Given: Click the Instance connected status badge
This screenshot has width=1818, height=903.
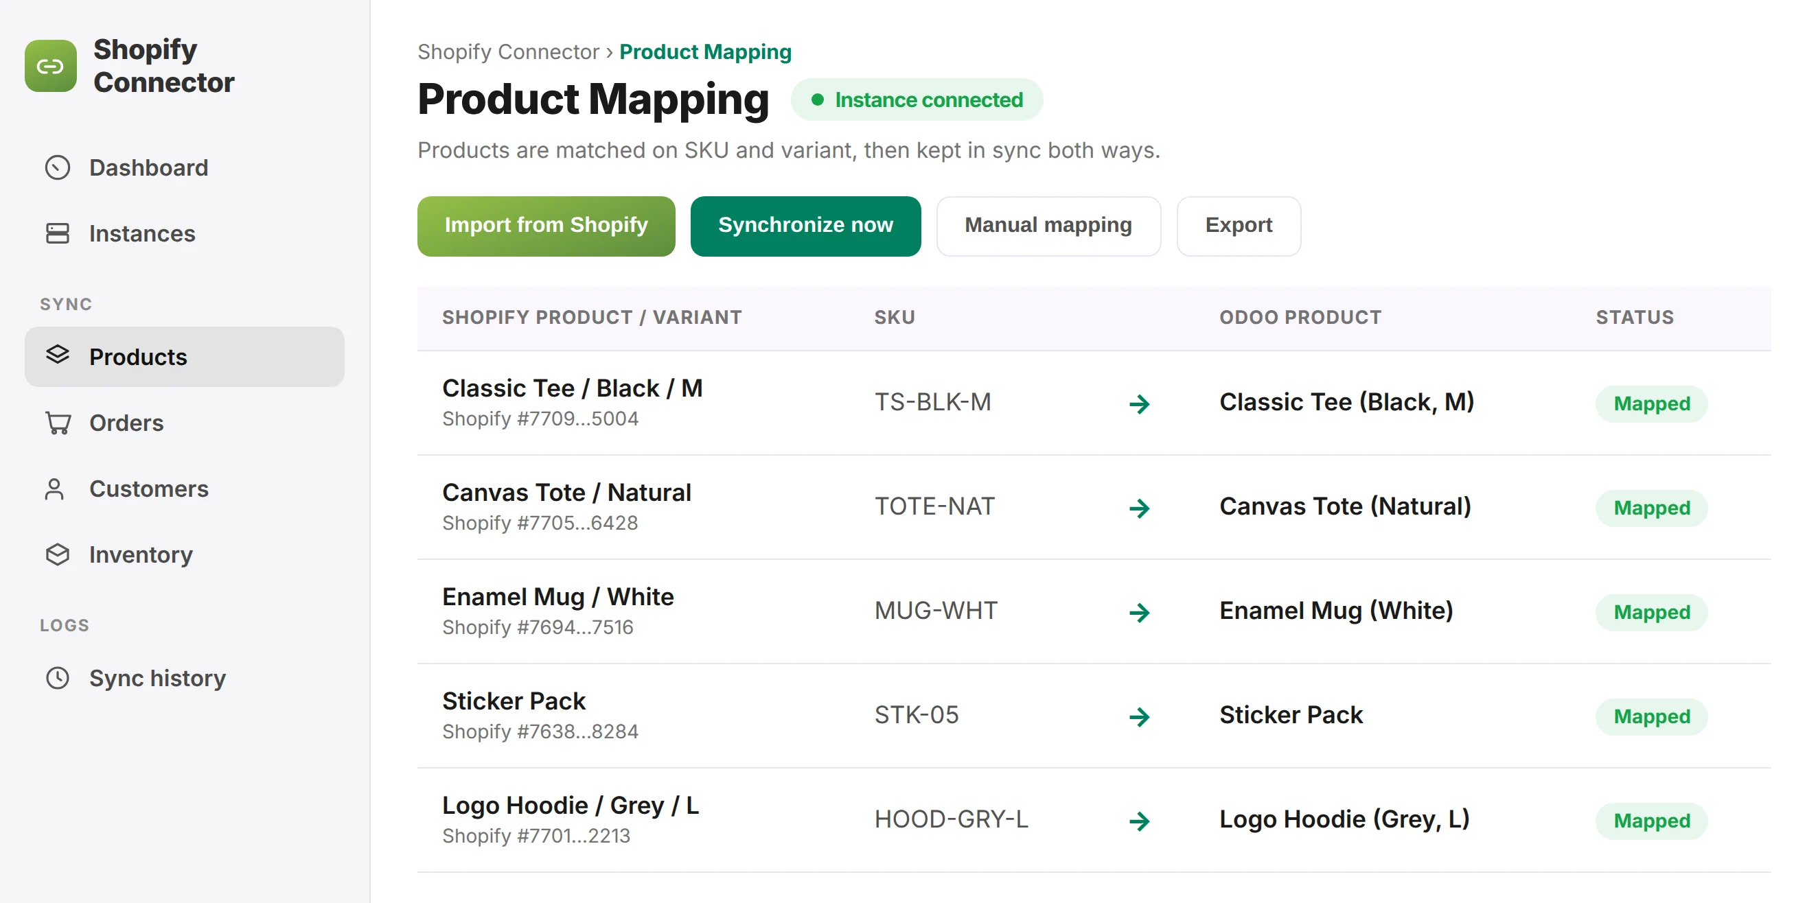Looking at the screenshot, I should click(916, 99).
